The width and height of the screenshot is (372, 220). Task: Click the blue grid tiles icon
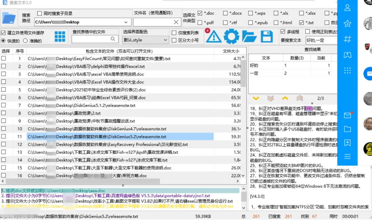(60, 36)
